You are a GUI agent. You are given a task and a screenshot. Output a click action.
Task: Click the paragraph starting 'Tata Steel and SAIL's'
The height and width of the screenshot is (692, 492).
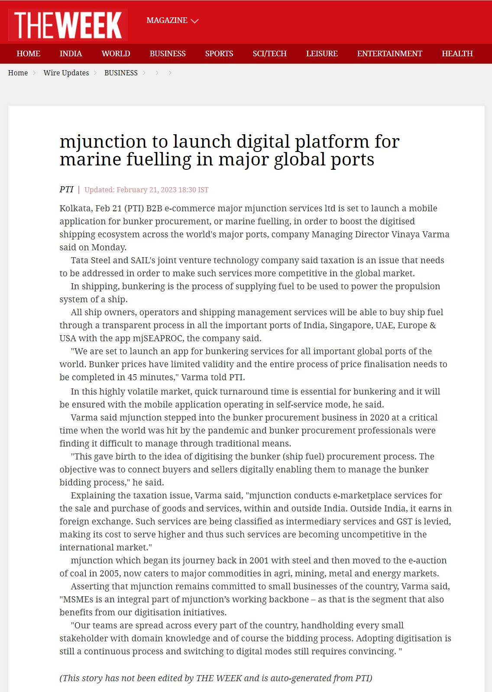click(252, 267)
